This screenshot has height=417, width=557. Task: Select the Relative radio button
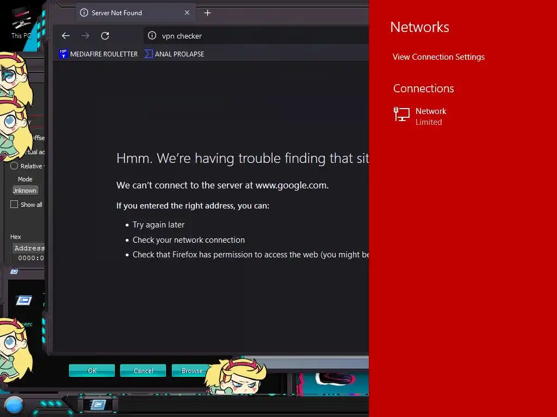click(x=14, y=166)
